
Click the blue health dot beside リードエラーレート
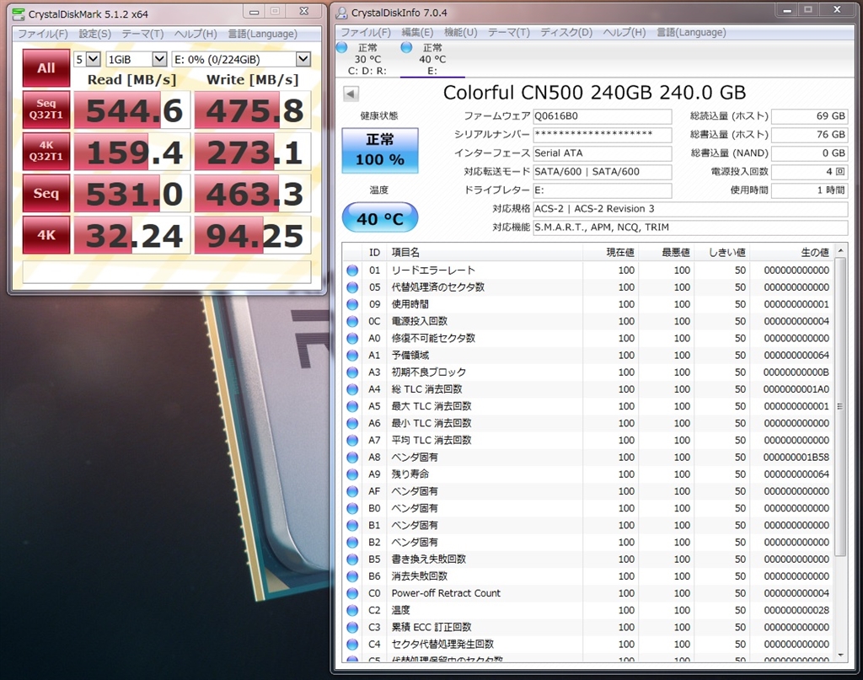(x=351, y=269)
